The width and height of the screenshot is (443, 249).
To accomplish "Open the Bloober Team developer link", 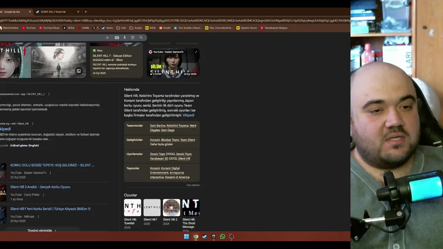I will pyautogui.click(x=170, y=140).
